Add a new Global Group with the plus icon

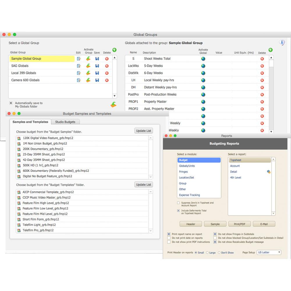(x=114, y=50)
